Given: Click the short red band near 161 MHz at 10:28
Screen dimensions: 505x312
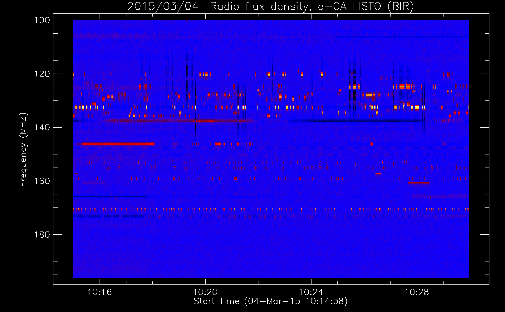Looking at the screenshot, I should click(419, 183).
